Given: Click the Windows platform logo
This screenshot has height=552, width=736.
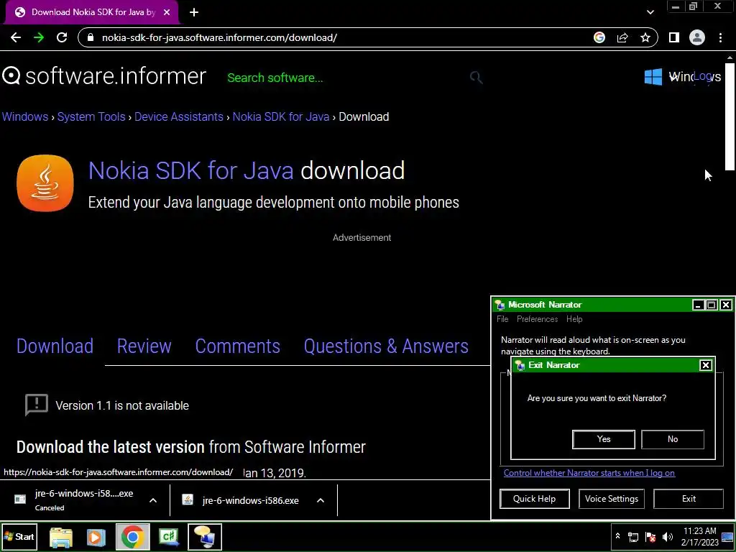Looking at the screenshot, I should (653, 77).
